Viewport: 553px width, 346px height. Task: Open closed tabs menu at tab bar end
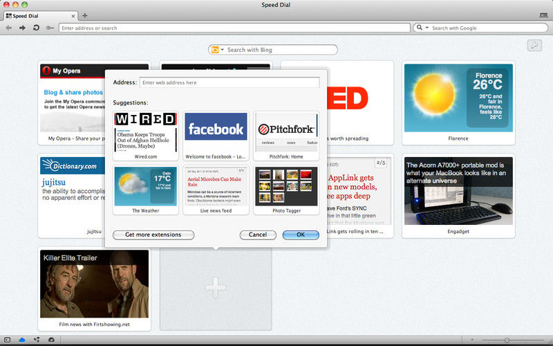(x=543, y=15)
